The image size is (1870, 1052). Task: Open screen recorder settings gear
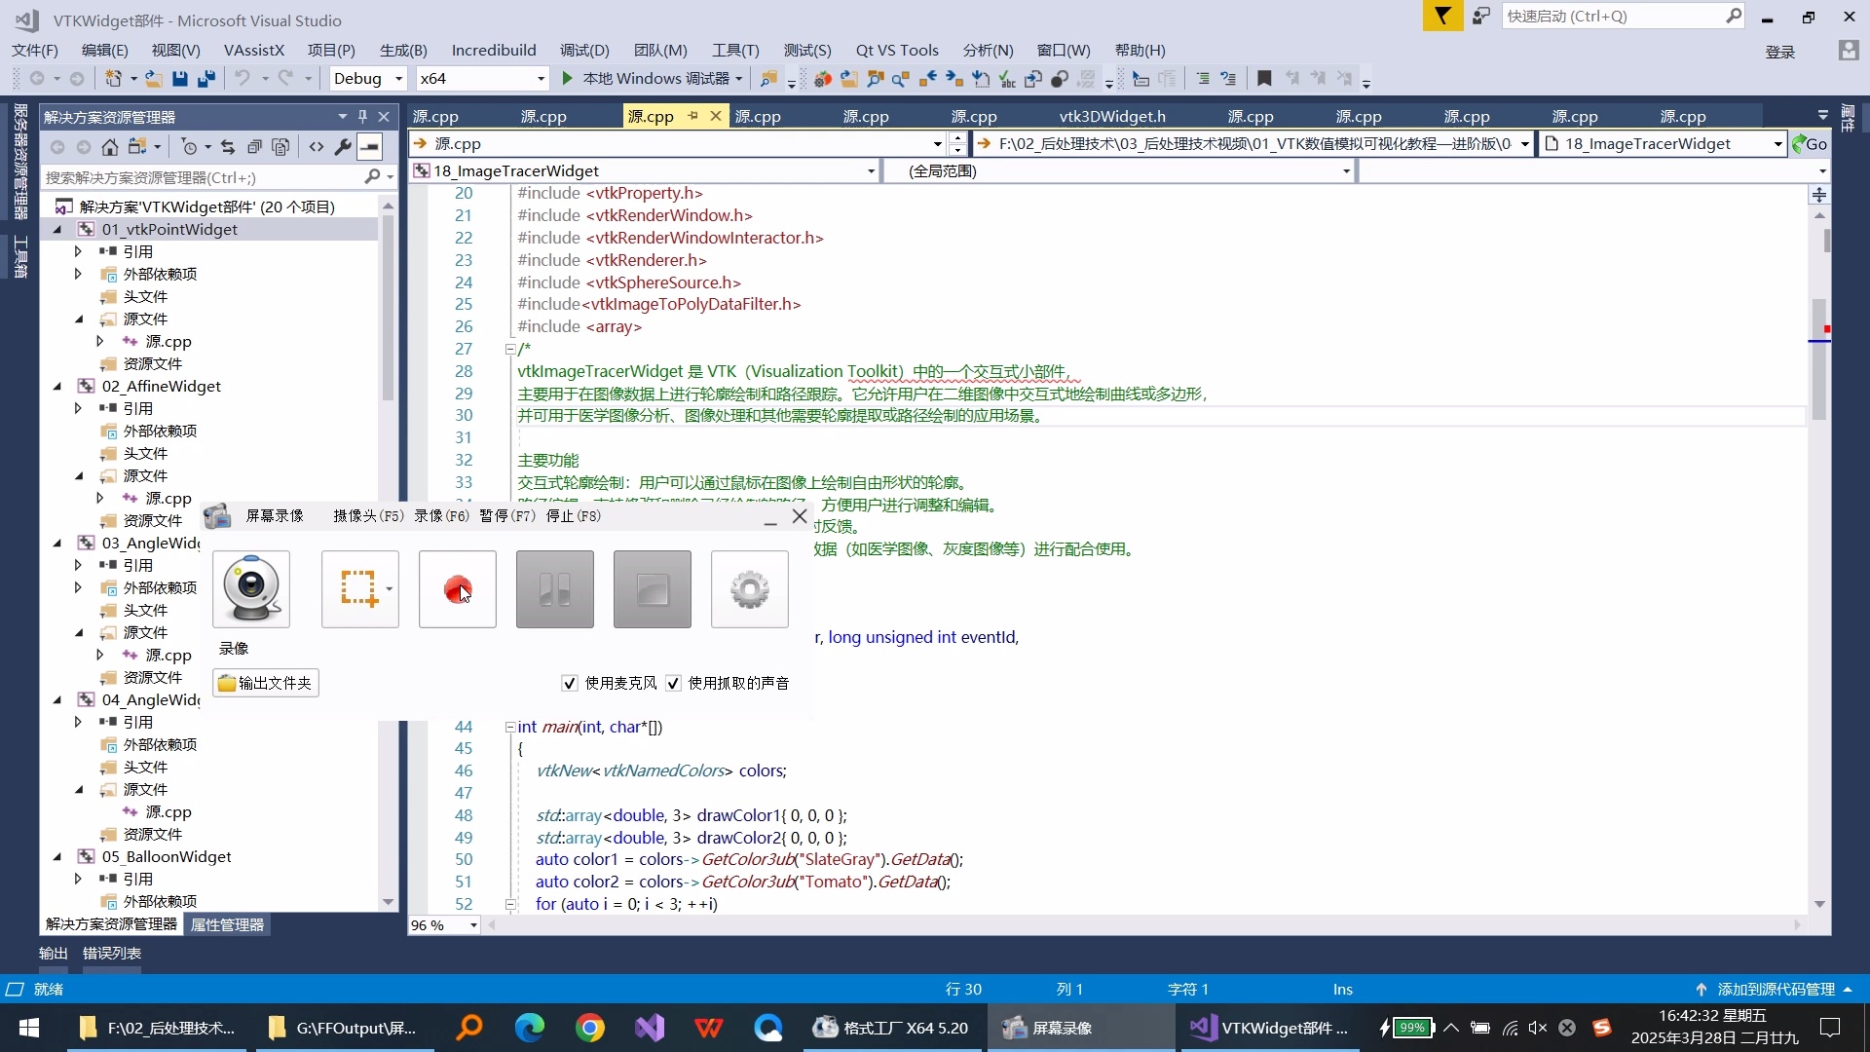click(x=749, y=589)
